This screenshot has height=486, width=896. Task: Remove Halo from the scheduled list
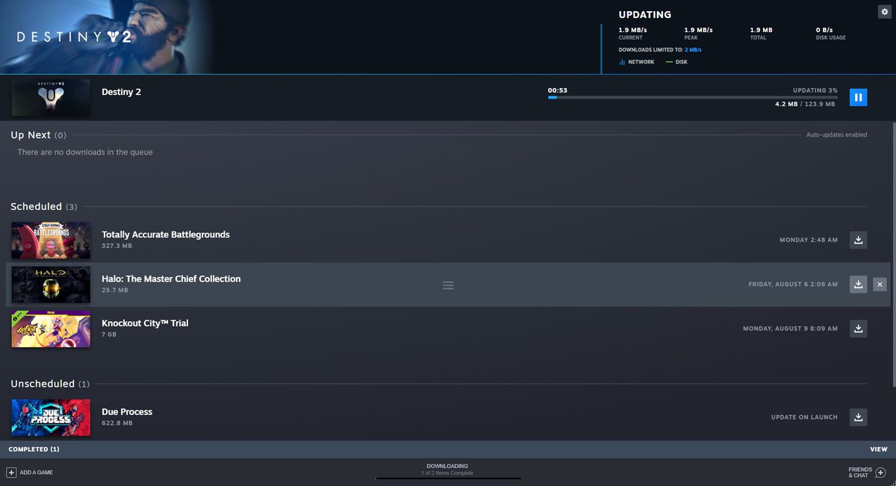click(x=880, y=284)
